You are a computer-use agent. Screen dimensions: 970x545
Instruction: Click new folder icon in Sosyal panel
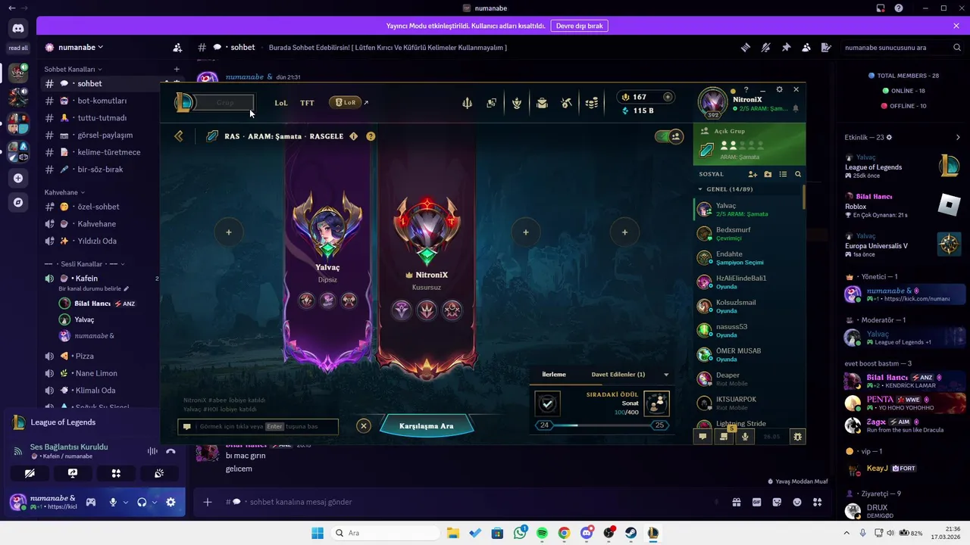point(768,174)
